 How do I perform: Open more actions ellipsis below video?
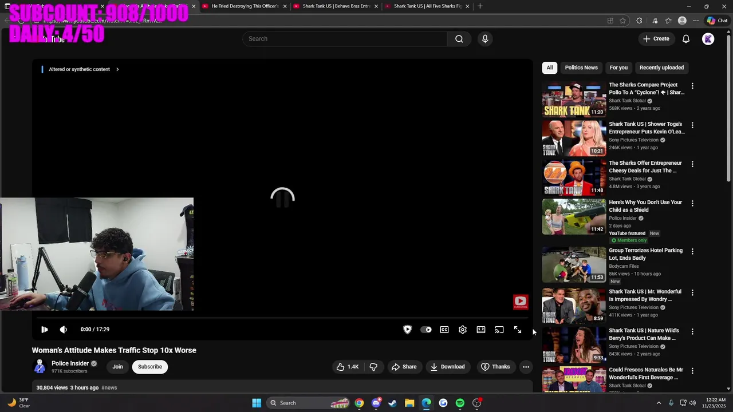526,367
